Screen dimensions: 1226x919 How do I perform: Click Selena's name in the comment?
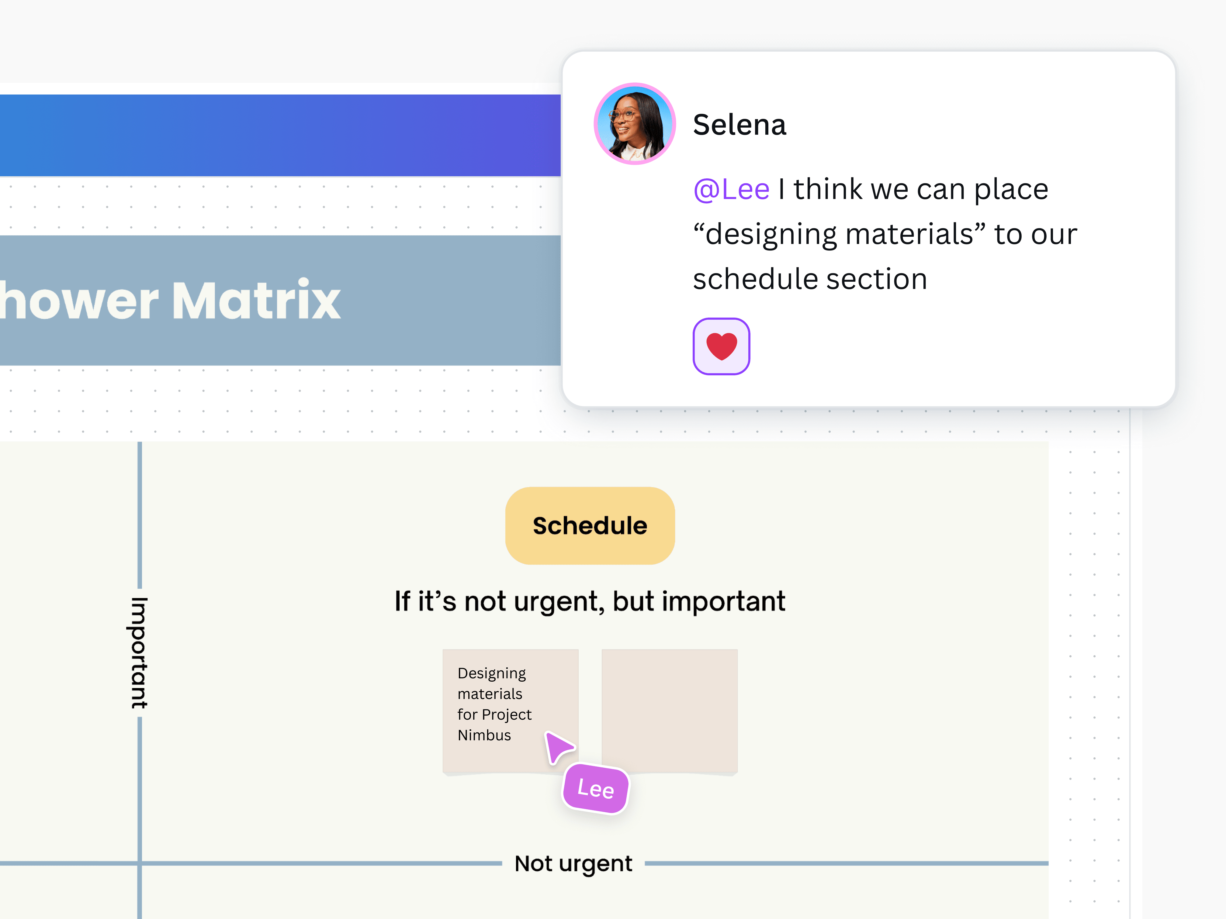[740, 124]
